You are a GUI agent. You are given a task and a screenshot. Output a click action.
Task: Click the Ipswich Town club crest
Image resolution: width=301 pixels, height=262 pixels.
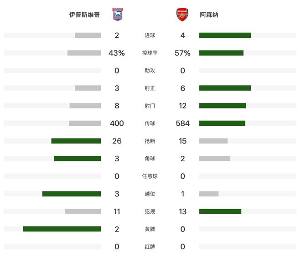[x=118, y=15]
